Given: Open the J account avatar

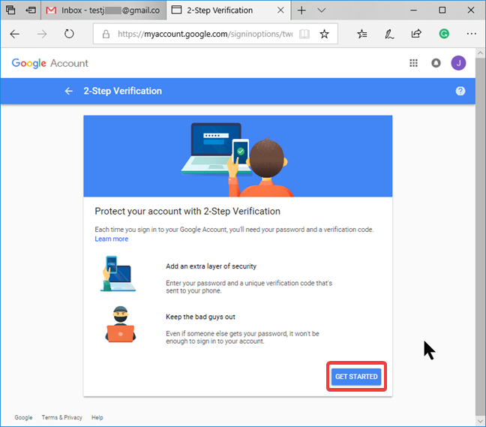Looking at the screenshot, I should point(458,63).
